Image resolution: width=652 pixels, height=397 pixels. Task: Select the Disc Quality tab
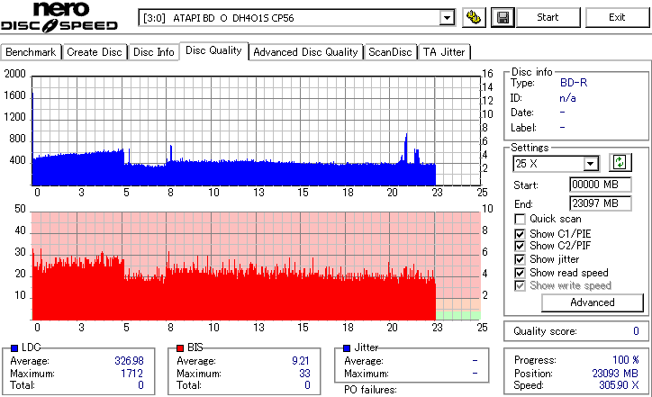click(x=213, y=50)
